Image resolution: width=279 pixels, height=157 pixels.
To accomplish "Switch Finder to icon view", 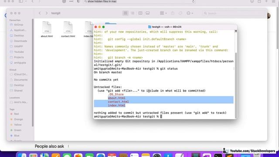I will (x=126, y=13).
